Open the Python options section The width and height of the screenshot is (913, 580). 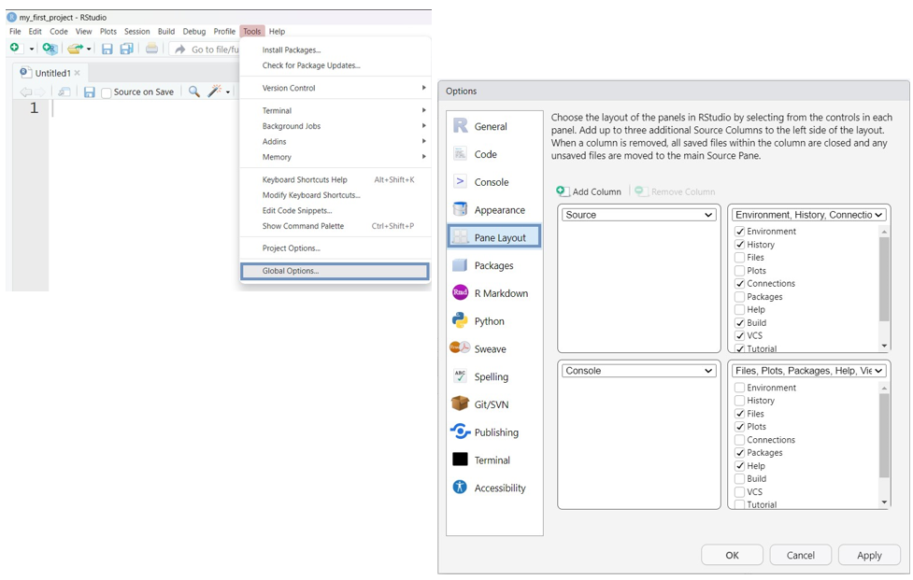tap(489, 321)
